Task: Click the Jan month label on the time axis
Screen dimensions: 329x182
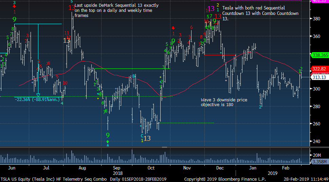Action: (x=253, y=168)
